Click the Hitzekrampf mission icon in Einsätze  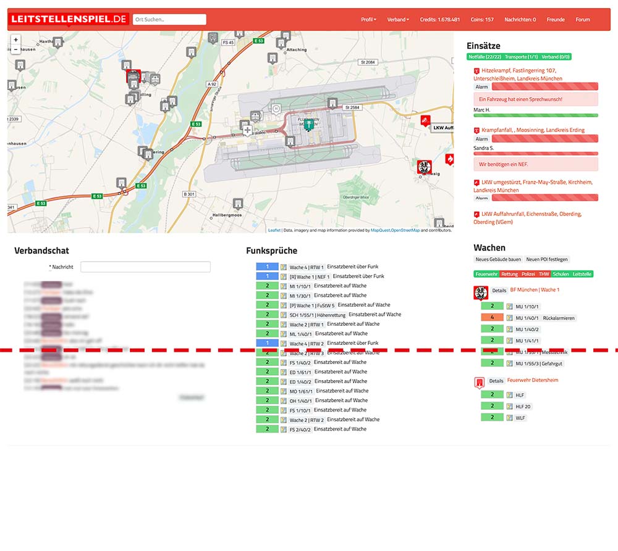tap(476, 71)
